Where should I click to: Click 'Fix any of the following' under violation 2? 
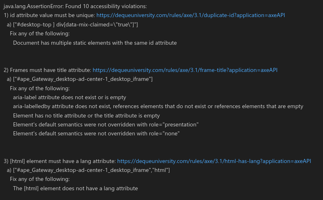(40, 88)
